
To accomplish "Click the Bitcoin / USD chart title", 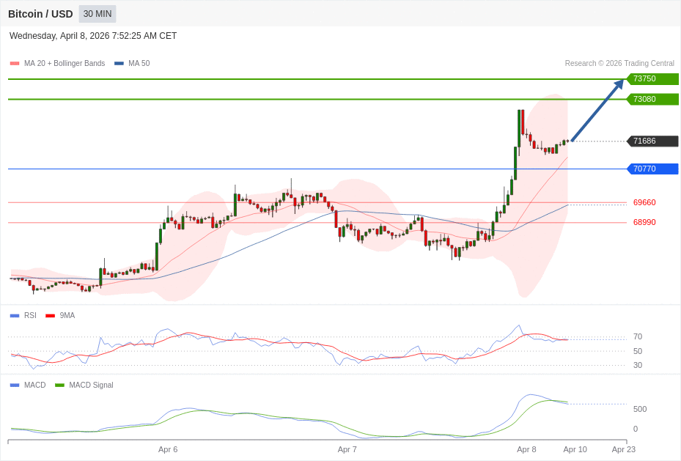I will [40, 14].
